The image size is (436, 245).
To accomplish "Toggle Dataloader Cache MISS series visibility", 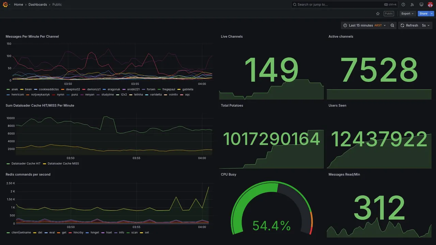I will (63, 164).
